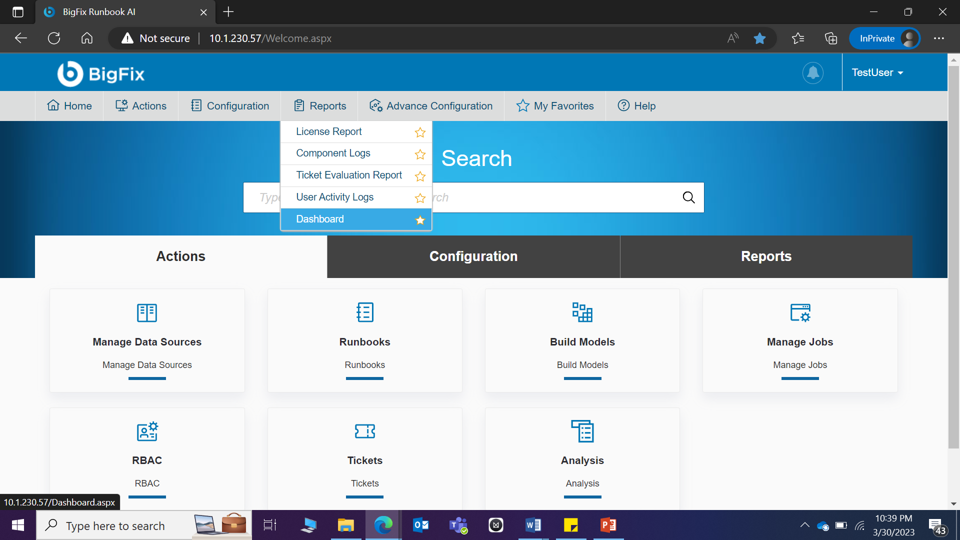Open the Build Models card icon

(x=582, y=313)
